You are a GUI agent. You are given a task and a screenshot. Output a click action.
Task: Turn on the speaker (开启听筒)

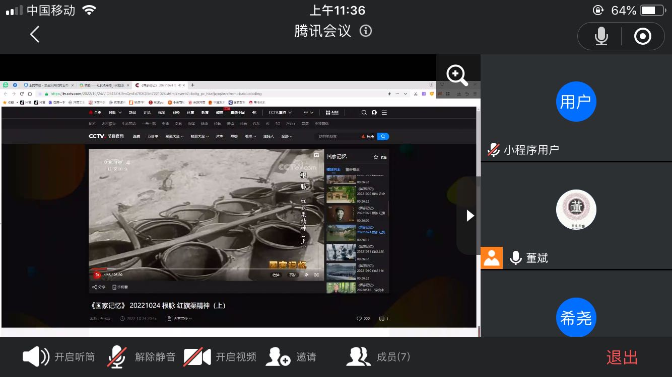click(59, 357)
